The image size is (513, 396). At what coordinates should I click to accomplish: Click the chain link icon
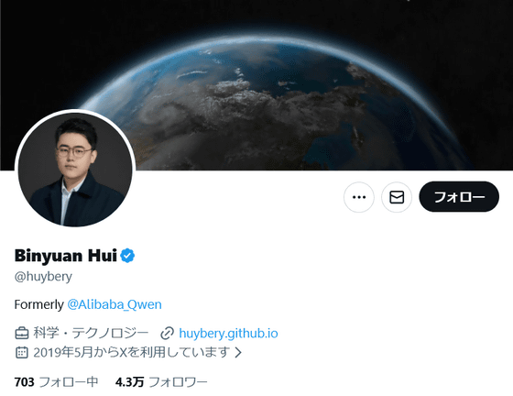click(167, 334)
